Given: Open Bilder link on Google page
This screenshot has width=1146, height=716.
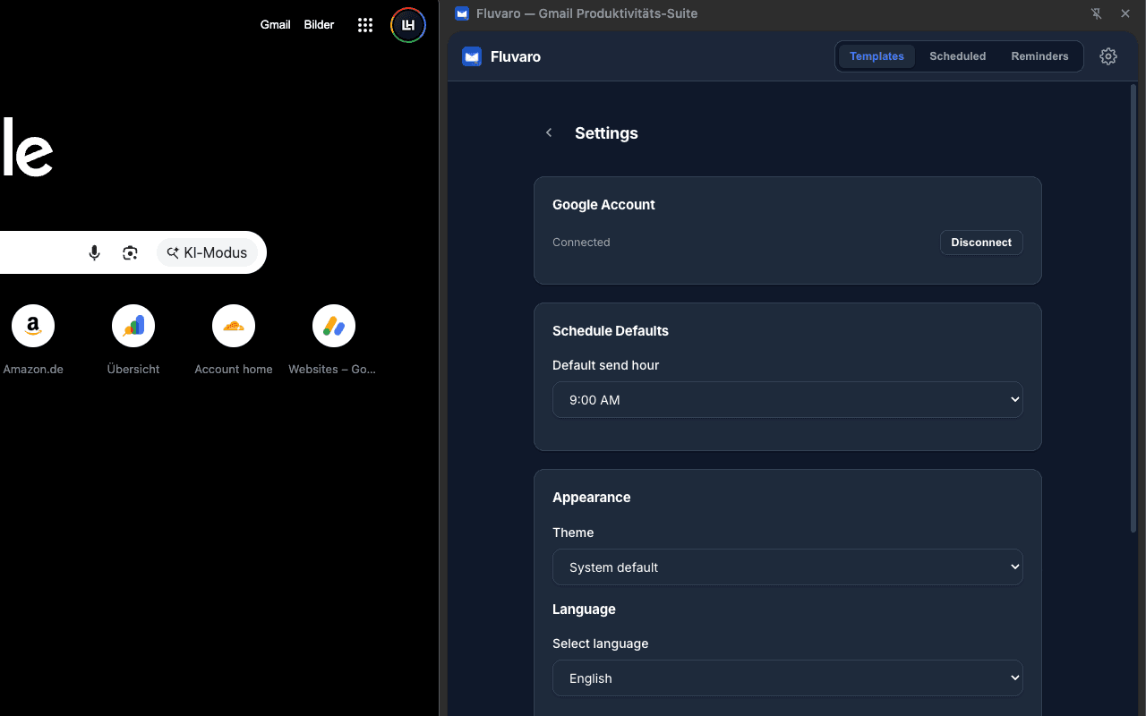Looking at the screenshot, I should (x=319, y=25).
